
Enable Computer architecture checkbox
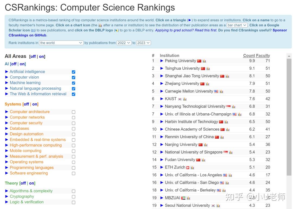74,112
